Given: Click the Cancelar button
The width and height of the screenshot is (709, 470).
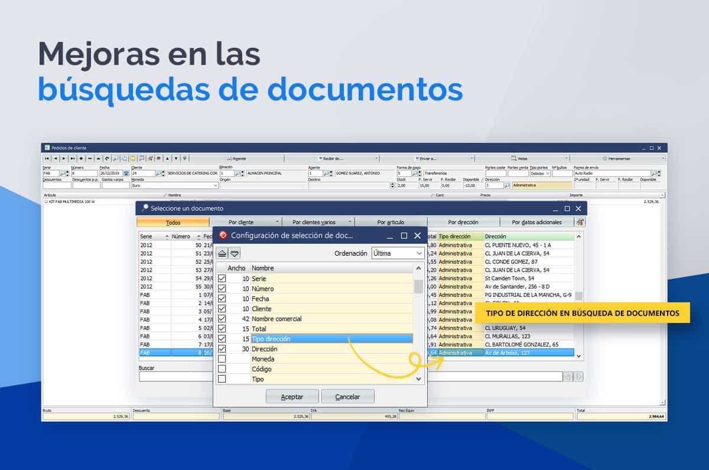Looking at the screenshot, I should click(x=347, y=397).
